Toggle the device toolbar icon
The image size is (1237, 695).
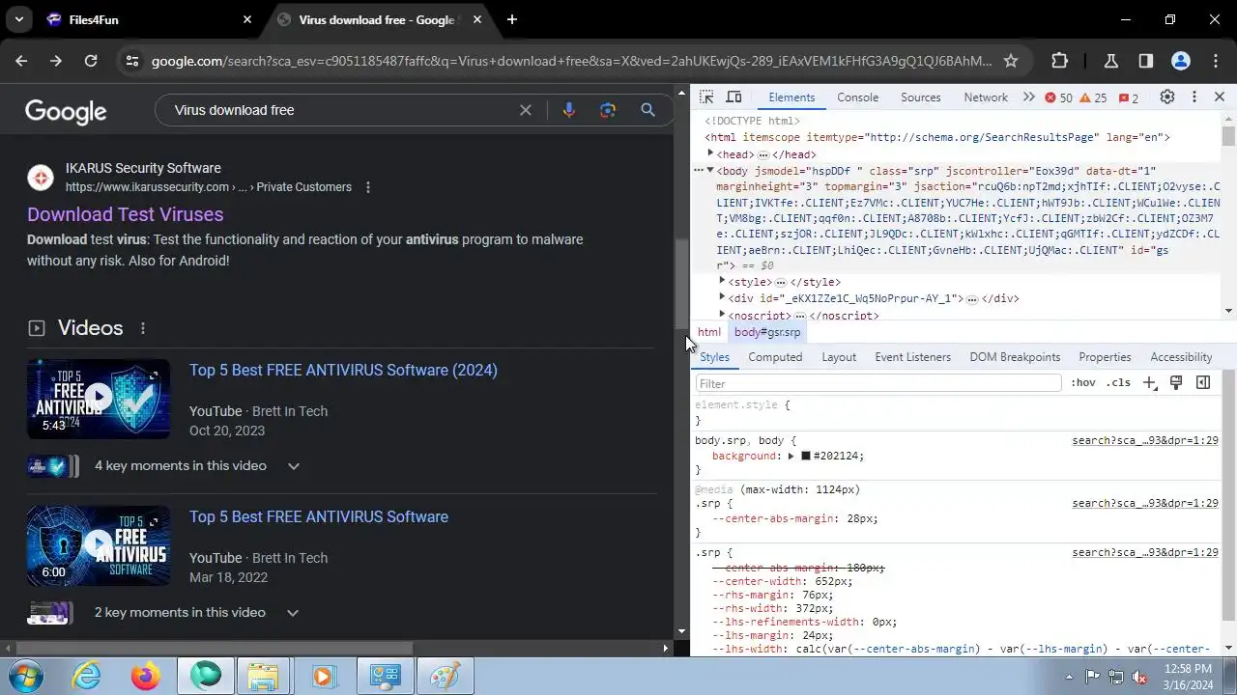(x=734, y=97)
